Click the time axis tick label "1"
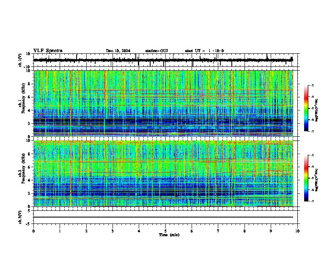 [60, 231]
